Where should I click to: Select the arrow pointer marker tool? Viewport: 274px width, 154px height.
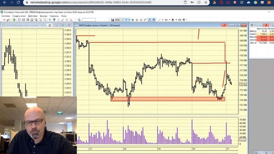pyautogui.click(x=173, y=20)
